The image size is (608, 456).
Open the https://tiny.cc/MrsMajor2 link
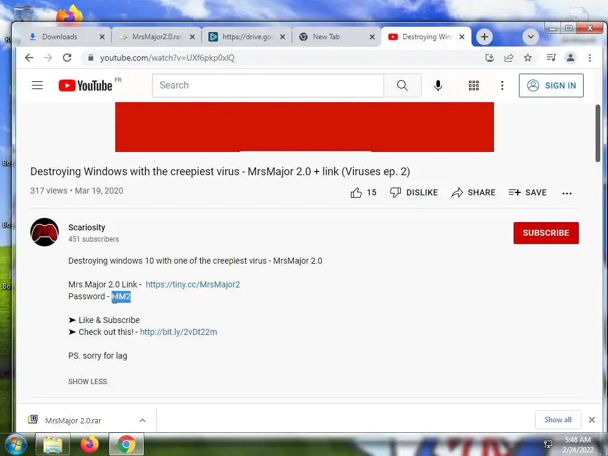point(193,284)
